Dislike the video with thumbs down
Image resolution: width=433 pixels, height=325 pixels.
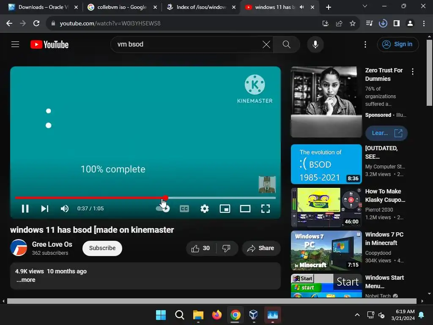coord(227,248)
